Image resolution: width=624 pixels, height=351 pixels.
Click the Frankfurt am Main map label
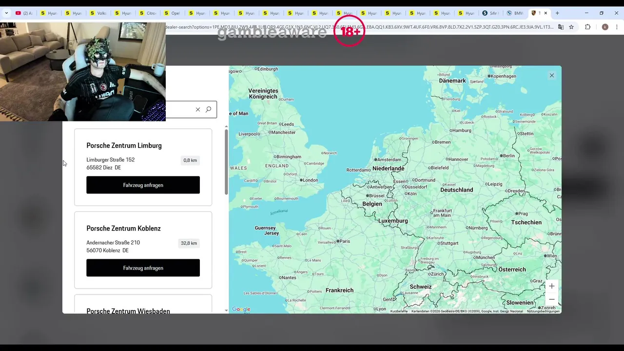tap(442, 213)
